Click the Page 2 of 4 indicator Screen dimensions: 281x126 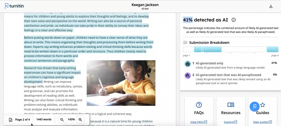pyautogui.click(x=22, y=119)
